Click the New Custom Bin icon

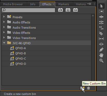pyautogui.click(x=82, y=88)
